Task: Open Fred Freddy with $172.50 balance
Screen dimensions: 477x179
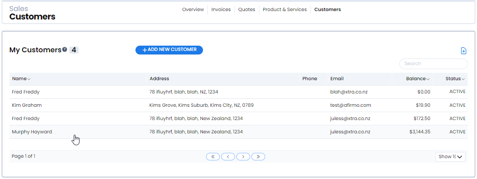Action: [x=26, y=119]
